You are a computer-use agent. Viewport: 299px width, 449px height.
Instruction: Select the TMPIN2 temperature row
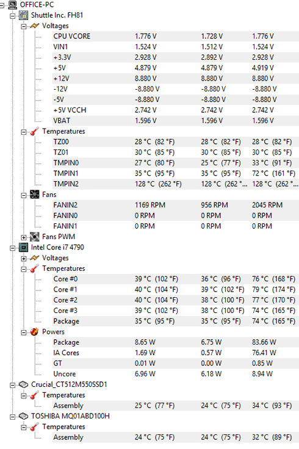(175, 184)
